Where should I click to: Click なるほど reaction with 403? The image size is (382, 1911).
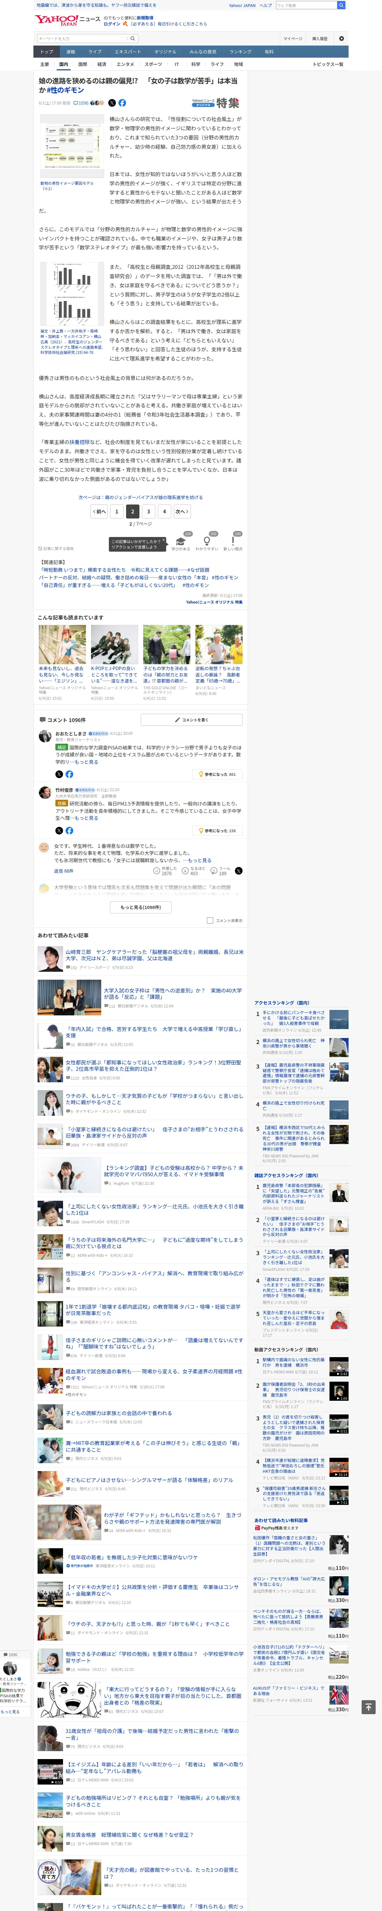(194, 871)
